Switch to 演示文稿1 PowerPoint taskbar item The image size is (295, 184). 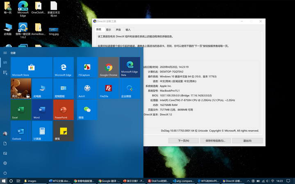(134, 181)
